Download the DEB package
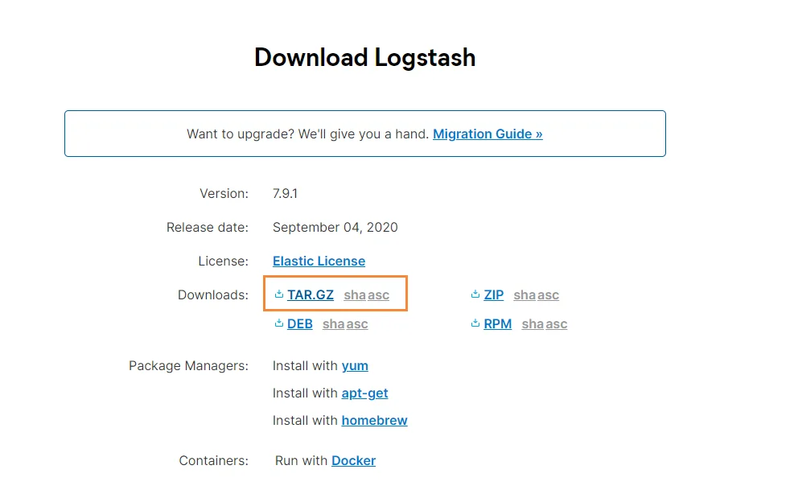 click(300, 324)
